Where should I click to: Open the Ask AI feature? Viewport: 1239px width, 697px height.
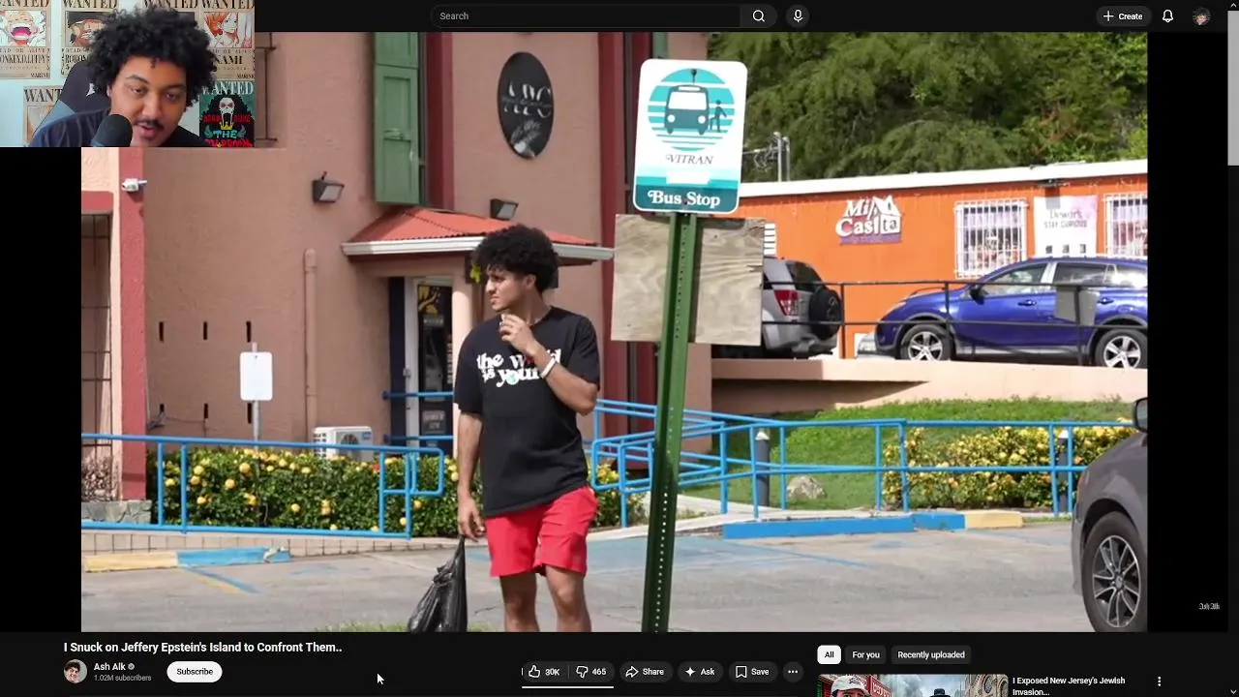[699, 672]
